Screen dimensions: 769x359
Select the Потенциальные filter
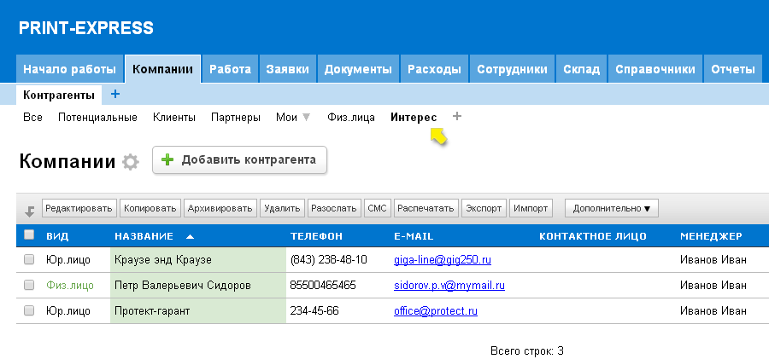(x=97, y=118)
